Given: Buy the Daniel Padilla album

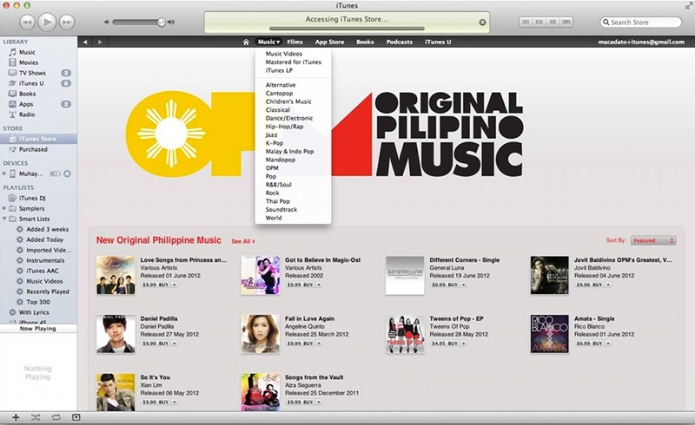Looking at the screenshot, I should [x=156, y=343].
